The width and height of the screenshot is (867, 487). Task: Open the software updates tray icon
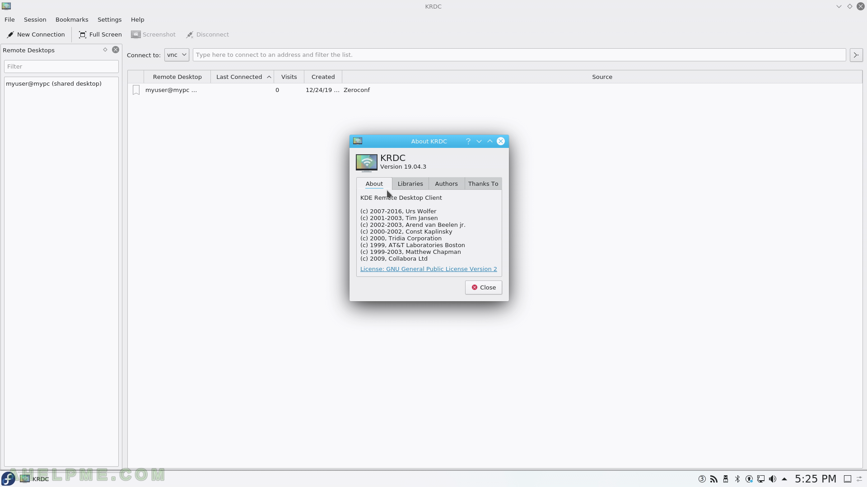pyautogui.click(x=749, y=479)
